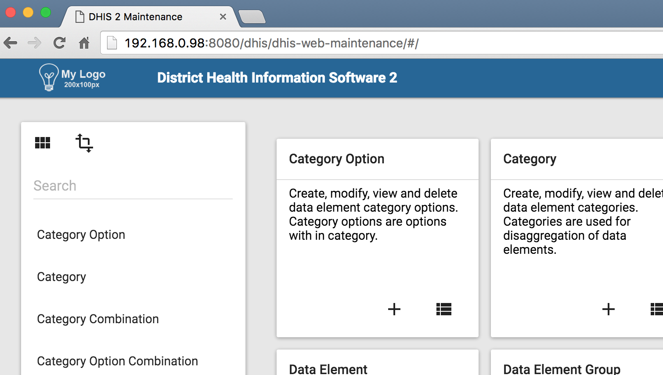663x375 pixels.
Task: Add new Category Option with plus icon
Action: pyautogui.click(x=394, y=309)
